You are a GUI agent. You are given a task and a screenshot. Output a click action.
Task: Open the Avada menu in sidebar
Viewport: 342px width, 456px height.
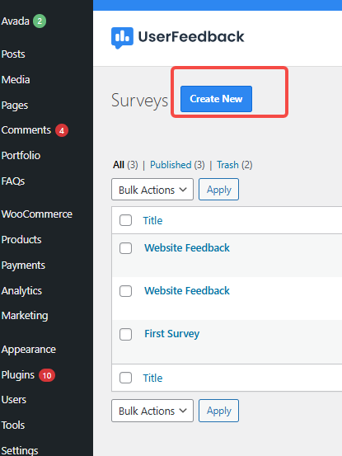pos(15,21)
